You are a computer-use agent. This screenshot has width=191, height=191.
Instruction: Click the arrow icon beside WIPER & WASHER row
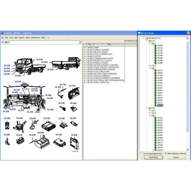pyautogui.click(x=85, y=50)
